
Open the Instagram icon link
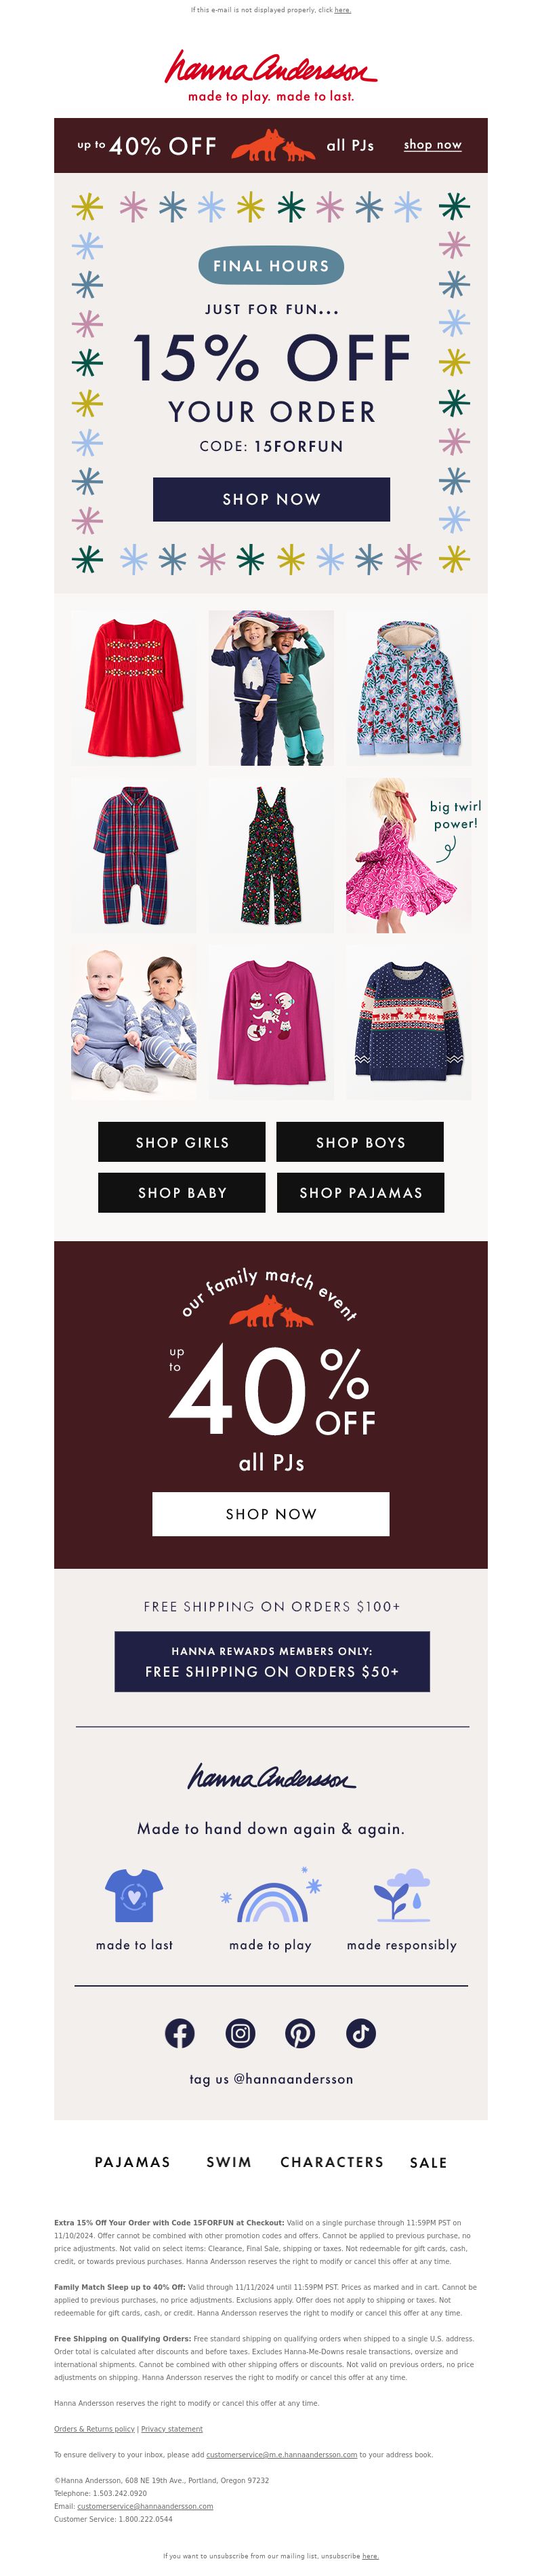click(x=240, y=2033)
